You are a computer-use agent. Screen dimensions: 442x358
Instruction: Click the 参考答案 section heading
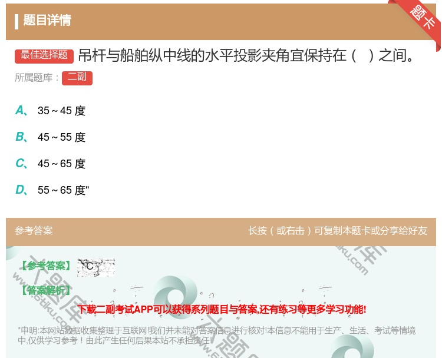click(34, 231)
